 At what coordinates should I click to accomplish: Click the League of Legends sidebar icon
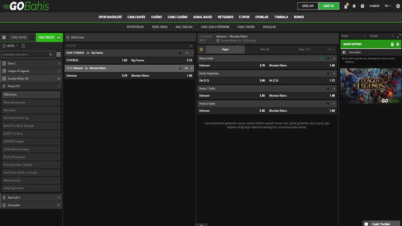[4, 71]
